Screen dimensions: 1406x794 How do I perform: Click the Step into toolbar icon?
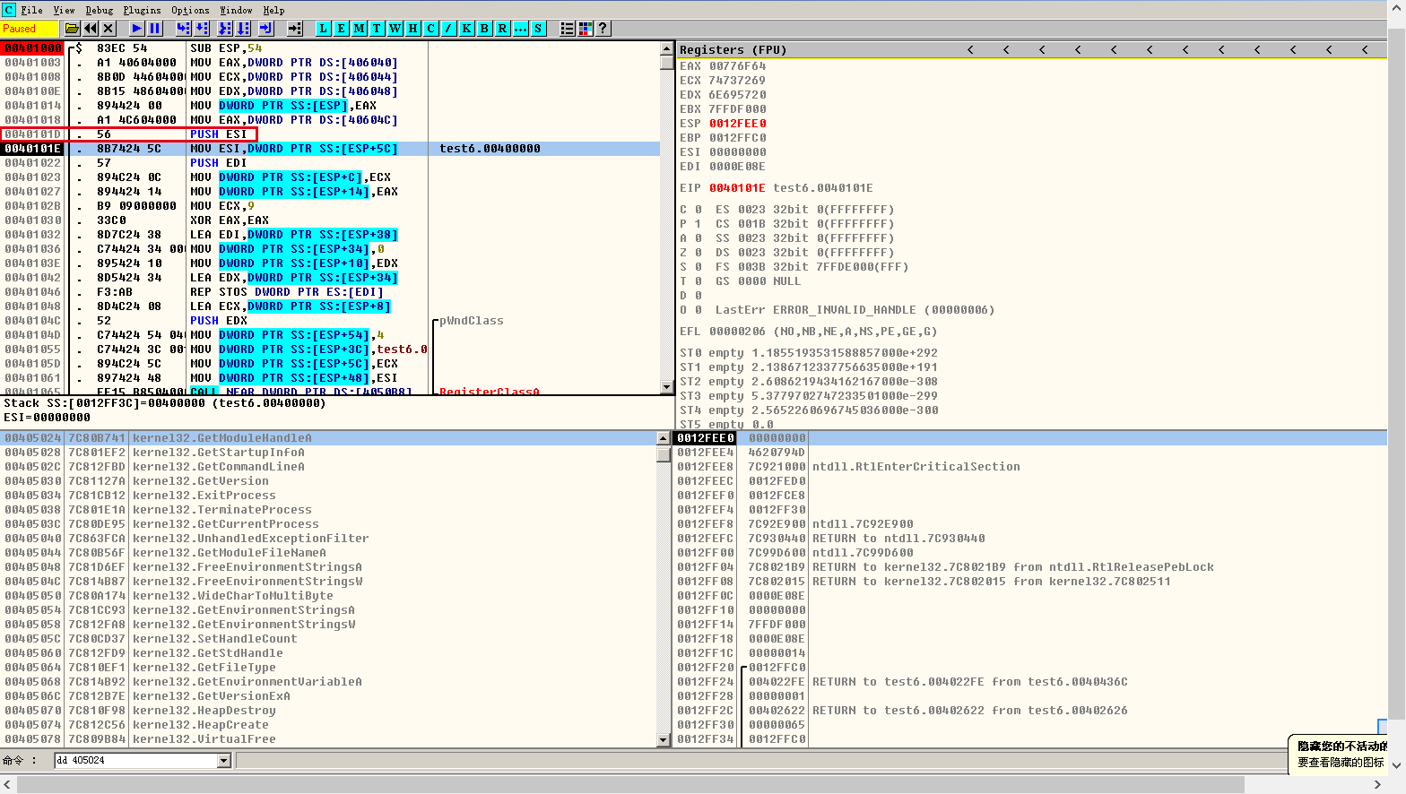pyautogui.click(x=184, y=29)
